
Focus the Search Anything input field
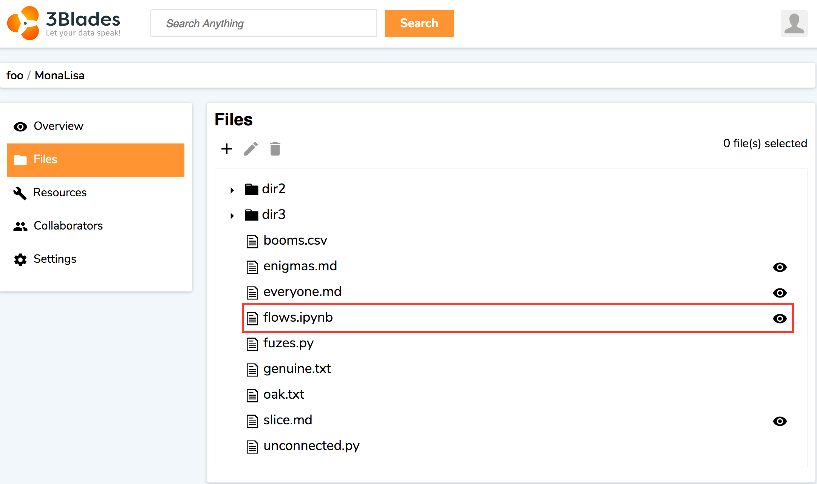(264, 23)
